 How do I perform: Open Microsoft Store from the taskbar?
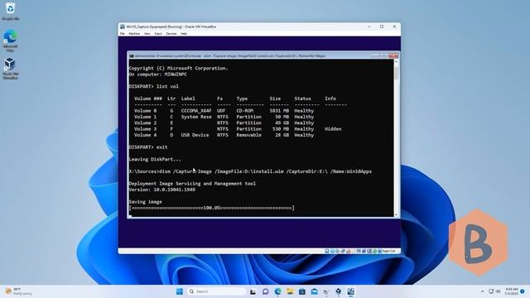(302, 291)
